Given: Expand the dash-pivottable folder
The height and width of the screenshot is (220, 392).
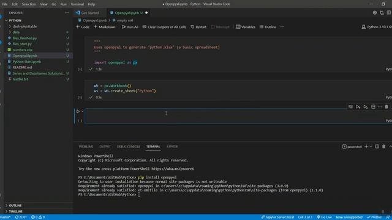Looking at the screenshot, I should [x=24, y=26].
